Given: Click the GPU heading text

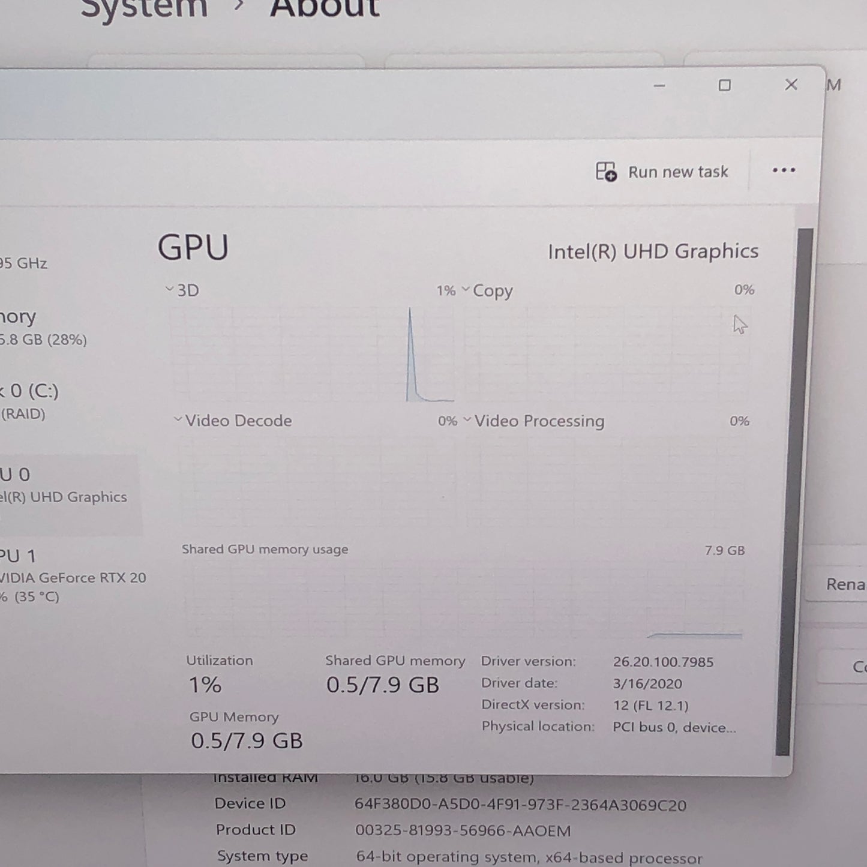Looking at the screenshot, I should (x=193, y=247).
